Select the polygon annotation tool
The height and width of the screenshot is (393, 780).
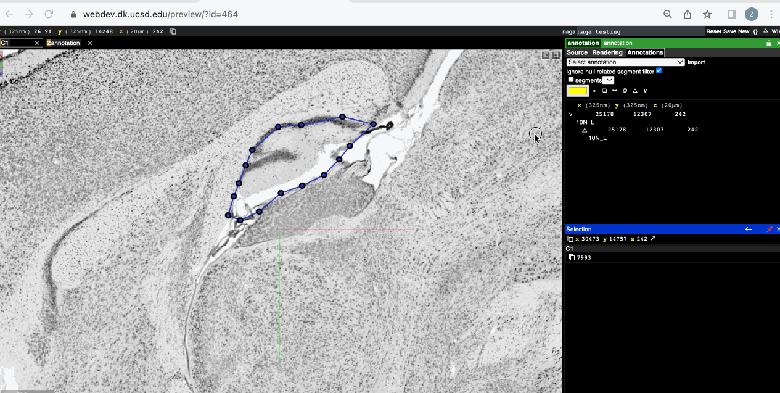pyautogui.click(x=634, y=91)
